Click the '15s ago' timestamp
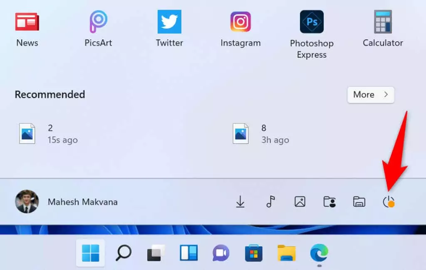The image size is (426, 270). coord(63,140)
